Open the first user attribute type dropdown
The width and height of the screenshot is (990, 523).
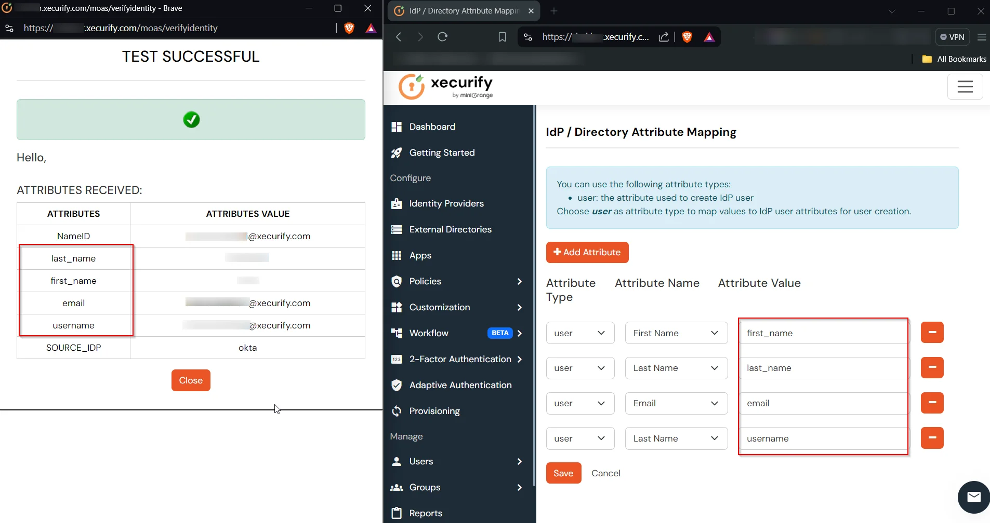[579, 333]
